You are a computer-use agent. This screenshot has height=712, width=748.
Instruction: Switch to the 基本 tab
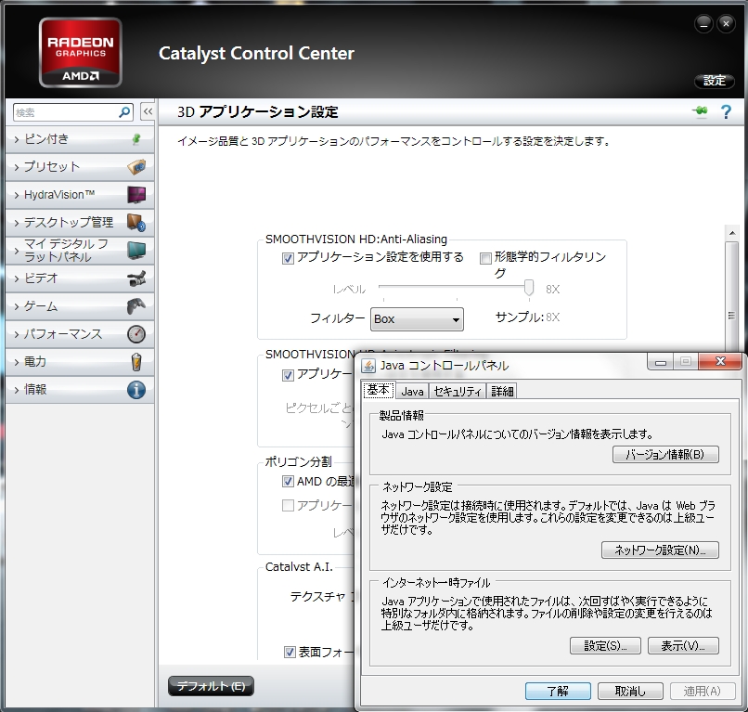[379, 391]
